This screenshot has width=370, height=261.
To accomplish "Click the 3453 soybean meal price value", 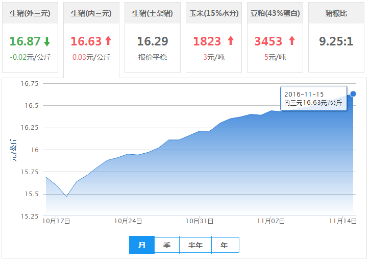I will point(268,41).
